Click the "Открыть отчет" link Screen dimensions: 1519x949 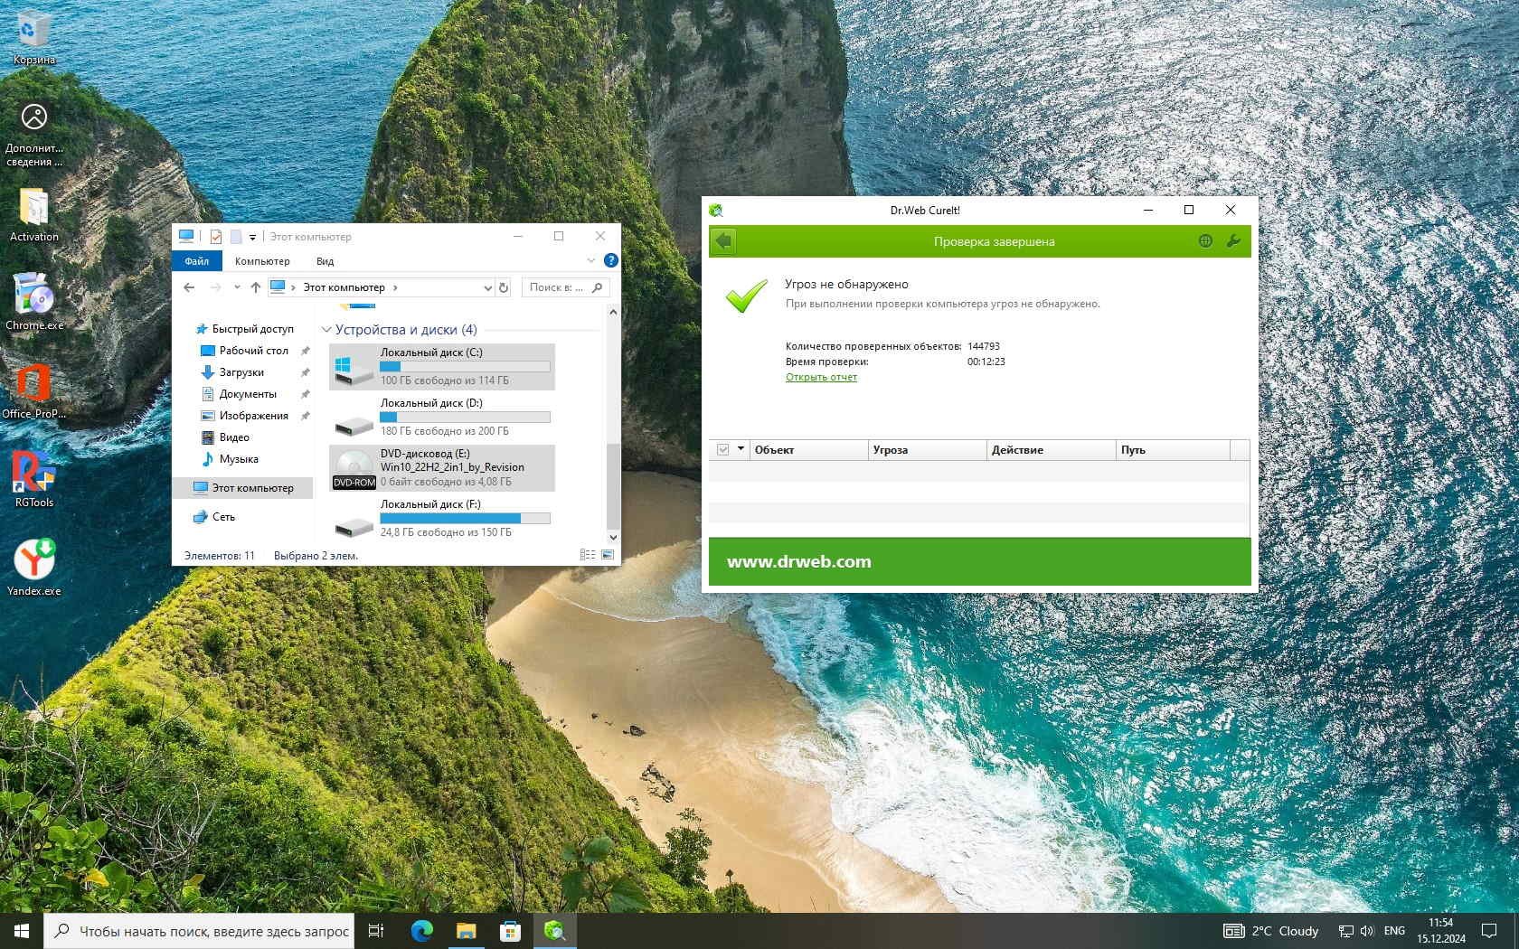pos(821,377)
